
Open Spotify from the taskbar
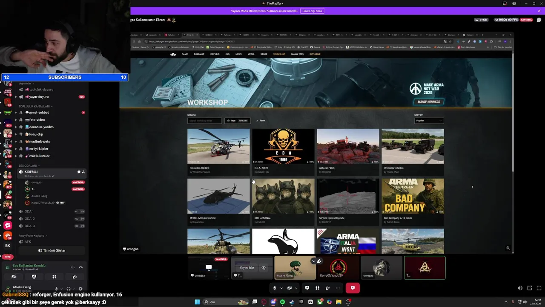pyautogui.click(x=282, y=302)
